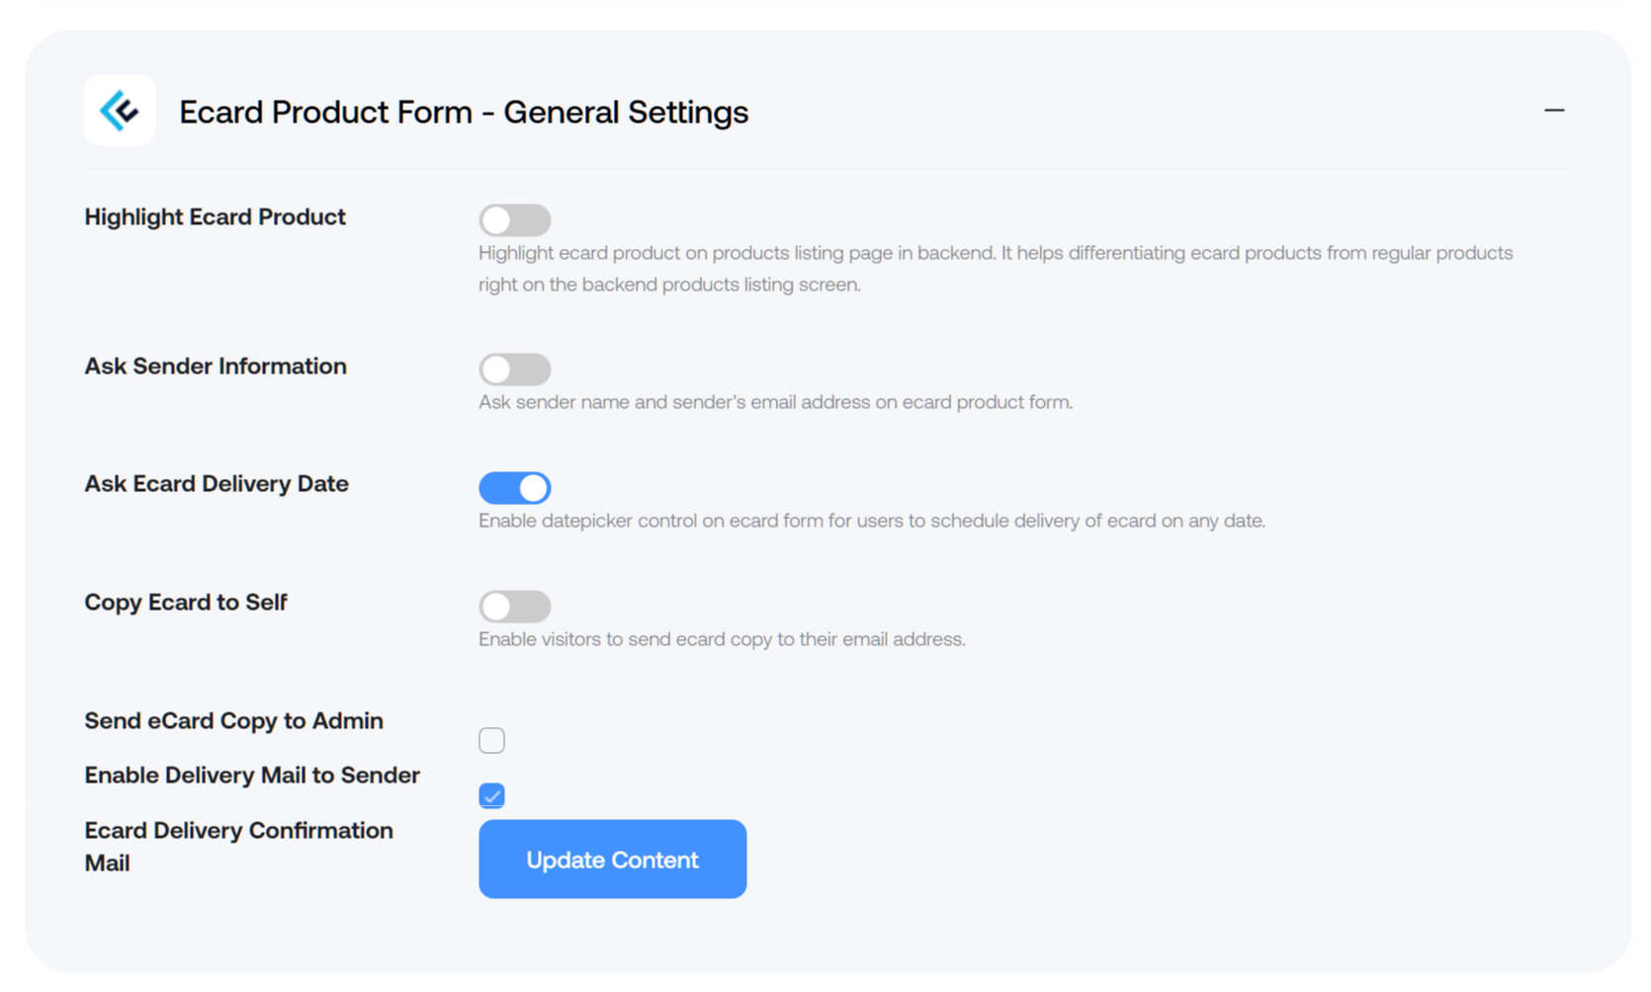The height and width of the screenshot is (992, 1651).
Task: Enable the Copy Ecard to Self toggle
Action: point(515,607)
